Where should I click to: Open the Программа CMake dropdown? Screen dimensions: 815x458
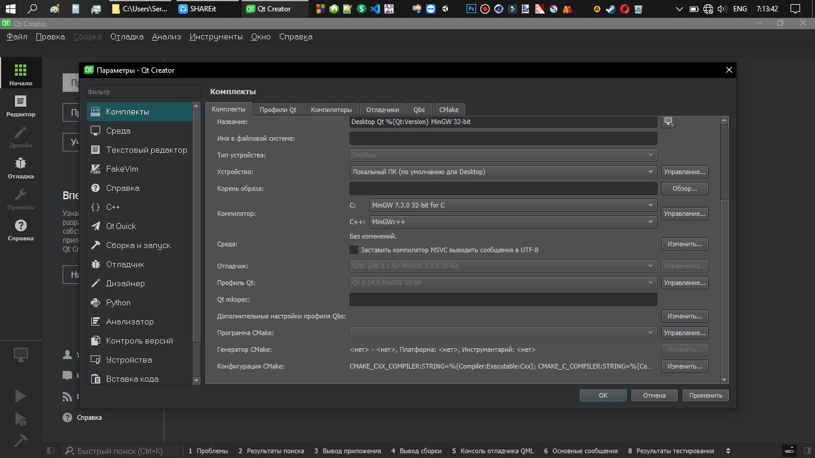click(x=503, y=333)
